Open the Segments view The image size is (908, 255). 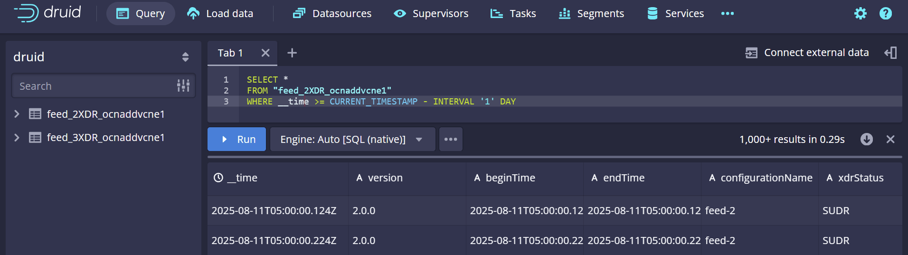pos(591,14)
